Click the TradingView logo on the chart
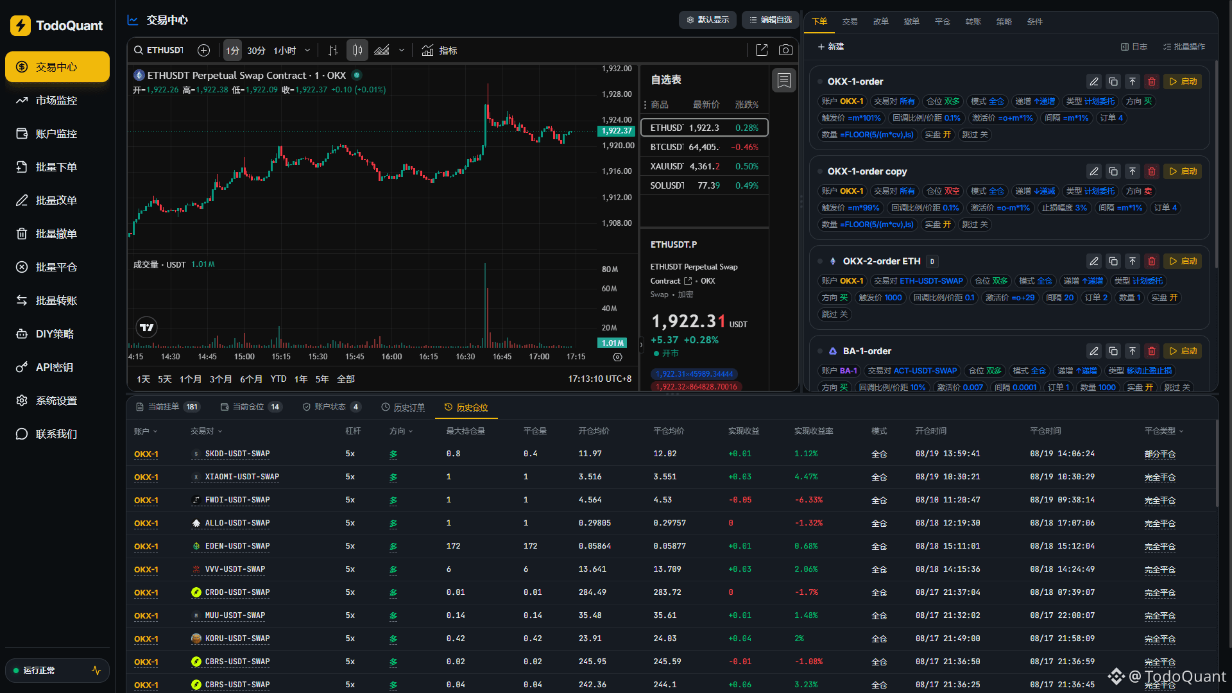Screen dimensions: 1232x693 (147, 327)
